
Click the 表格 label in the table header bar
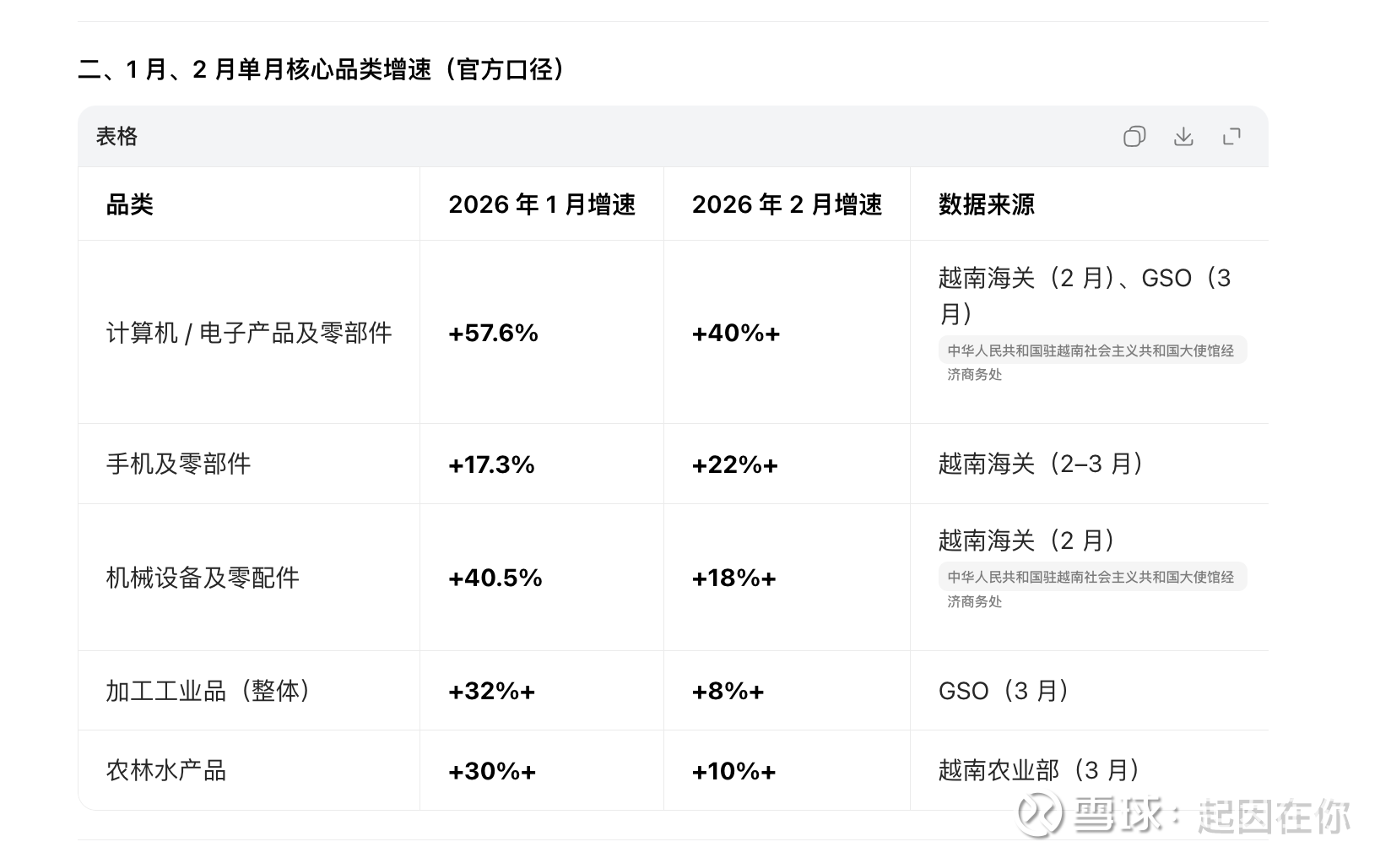[x=116, y=137]
